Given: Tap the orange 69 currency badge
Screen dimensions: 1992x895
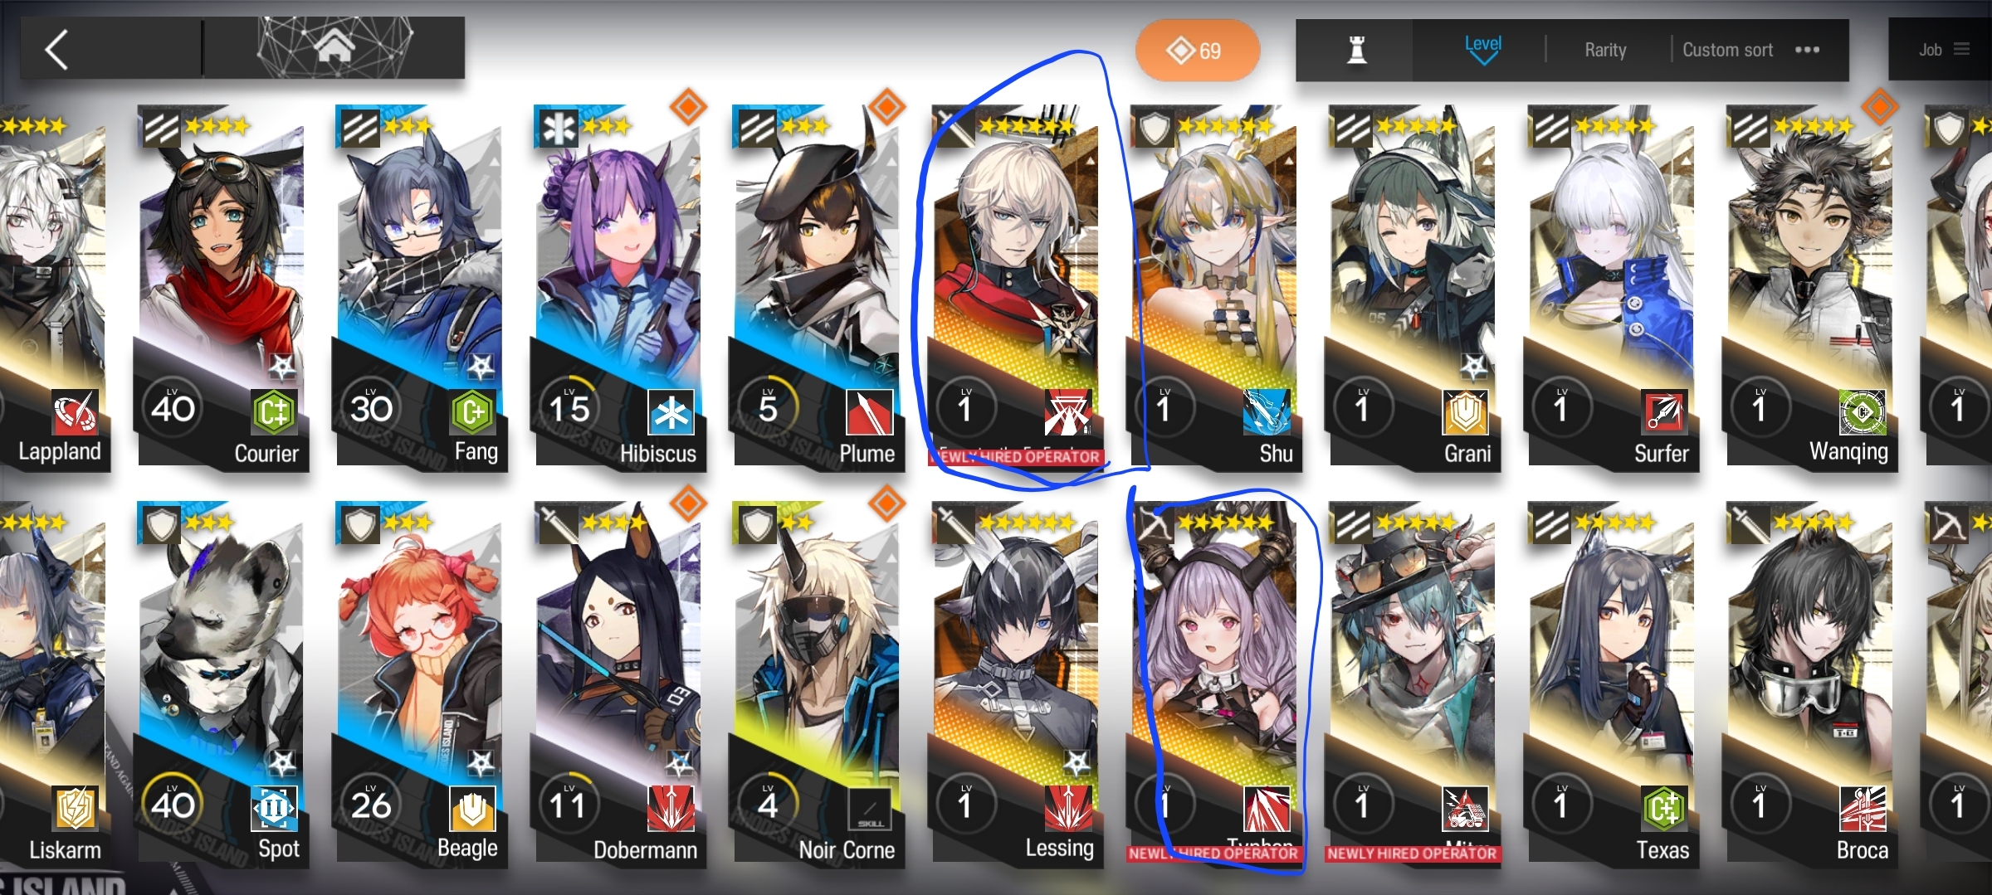Looking at the screenshot, I should pyautogui.click(x=1197, y=51).
